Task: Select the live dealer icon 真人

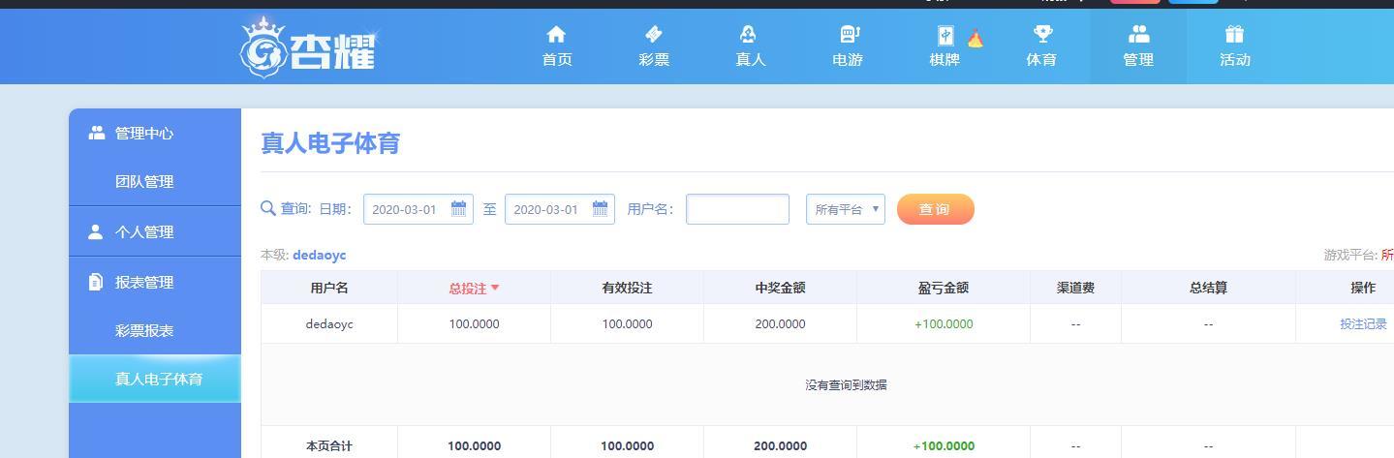Action: 750,36
